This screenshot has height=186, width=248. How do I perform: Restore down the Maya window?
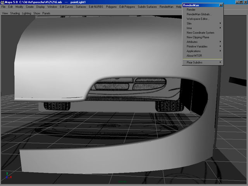[241, 2]
